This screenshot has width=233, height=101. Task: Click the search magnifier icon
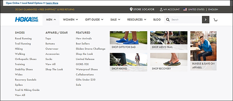point(168,20)
